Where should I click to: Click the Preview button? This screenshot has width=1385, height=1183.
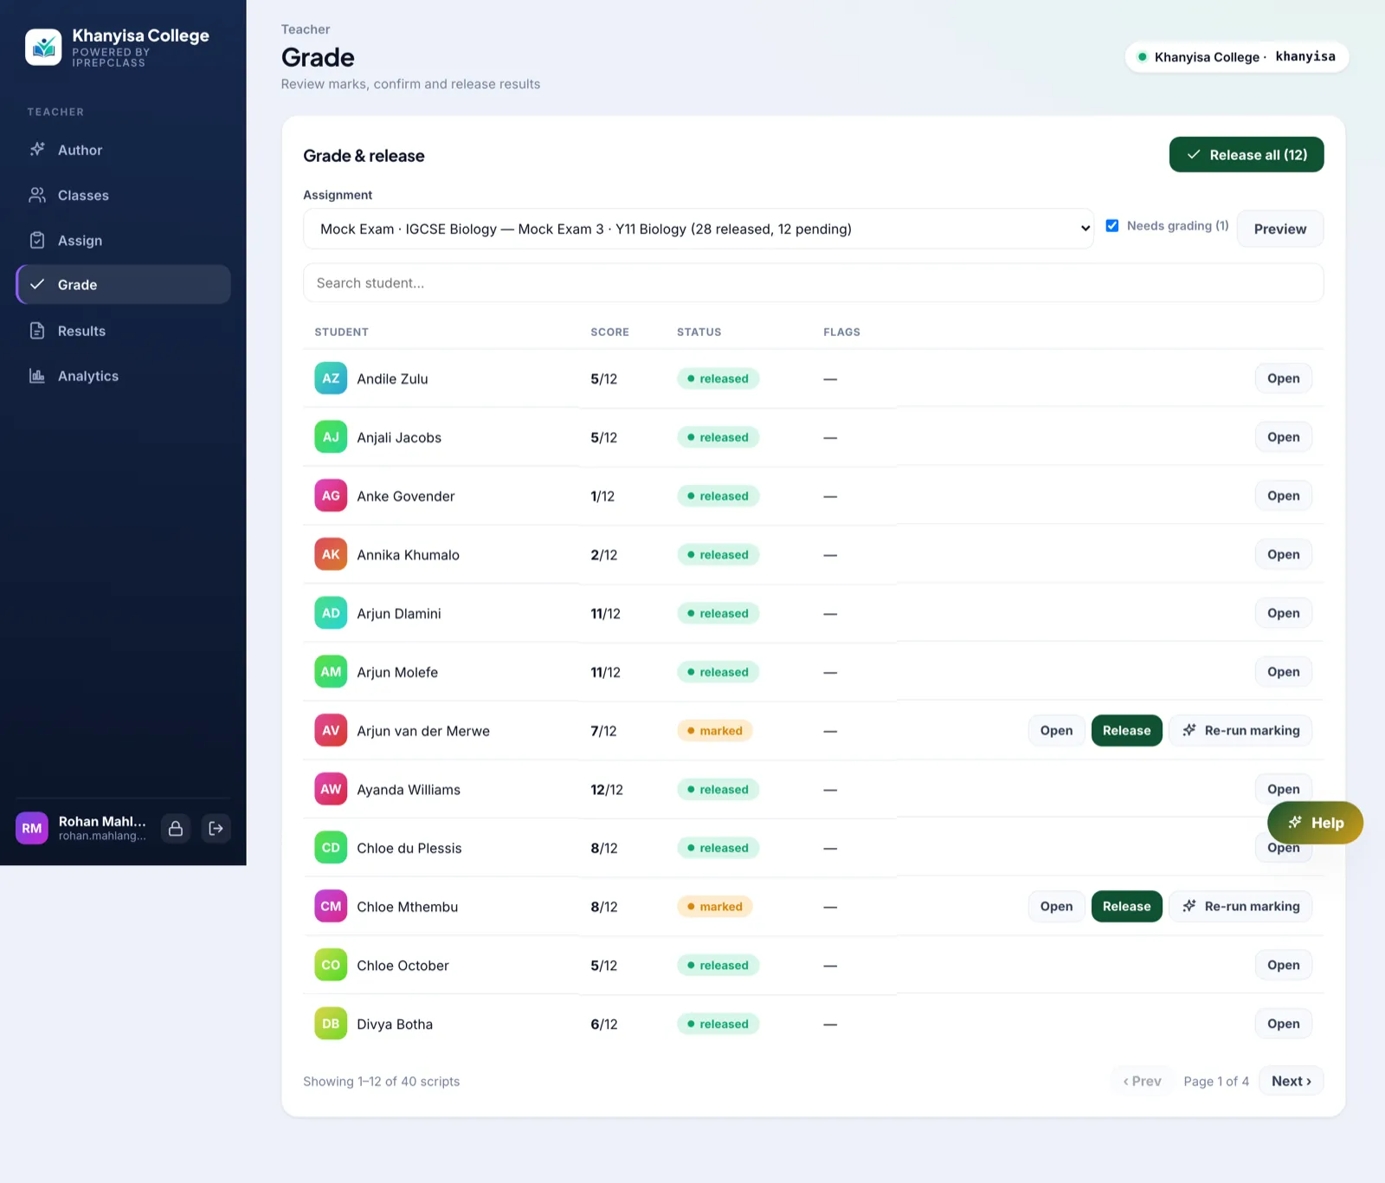point(1280,229)
